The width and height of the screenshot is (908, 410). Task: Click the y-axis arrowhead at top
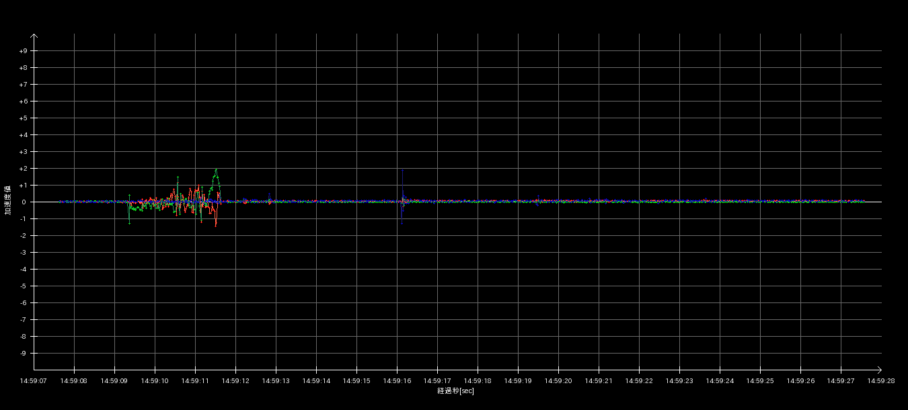point(34,36)
